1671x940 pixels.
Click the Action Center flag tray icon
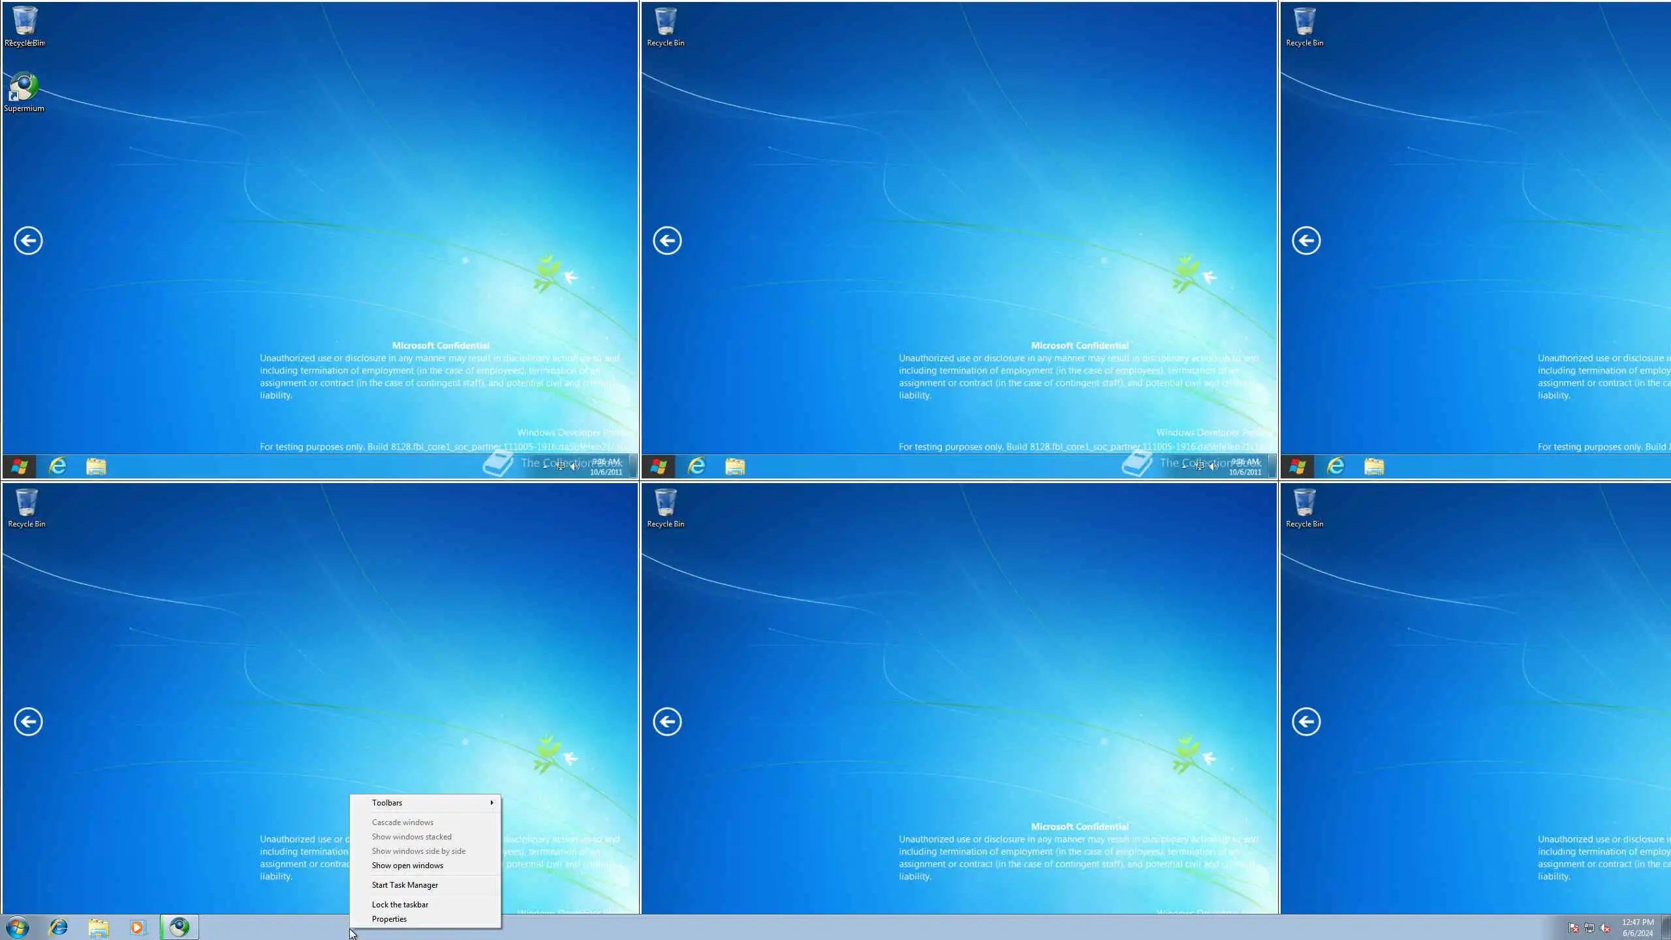tap(1573, 928)
